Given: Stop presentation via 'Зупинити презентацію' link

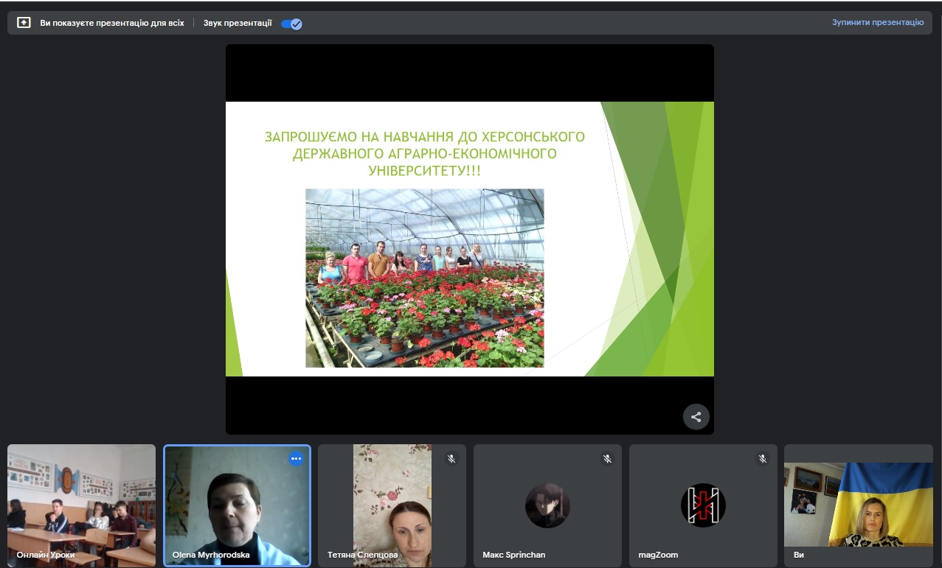Looking at the screenshot, I should point(878,23).
